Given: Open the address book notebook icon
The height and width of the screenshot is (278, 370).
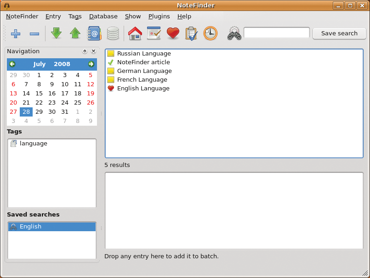Looking at the screenshot, I should tap(94, 33).
